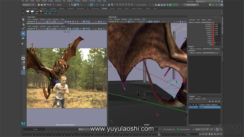The height and width of the screenshot is (137, 244).
Task: Click the Redo arrow icon
Action: click(x=50, y=5)
